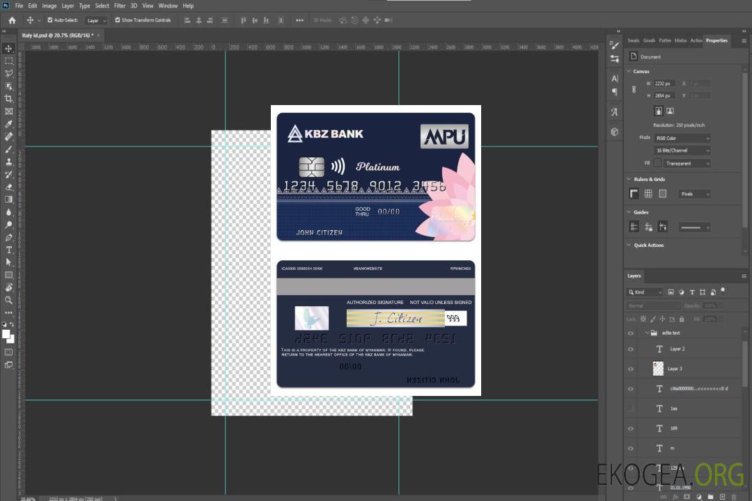Expand the Quick Actions section
The width and height of the screenshot is (752, 501).
coord(629,244)
